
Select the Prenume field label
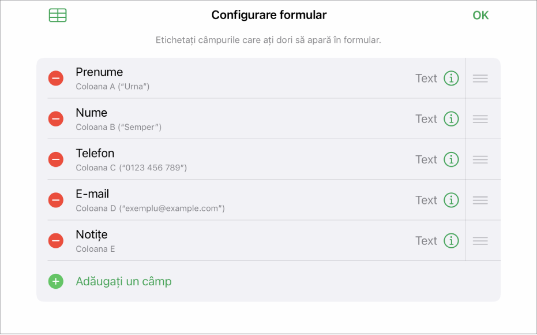coord(99,72)
